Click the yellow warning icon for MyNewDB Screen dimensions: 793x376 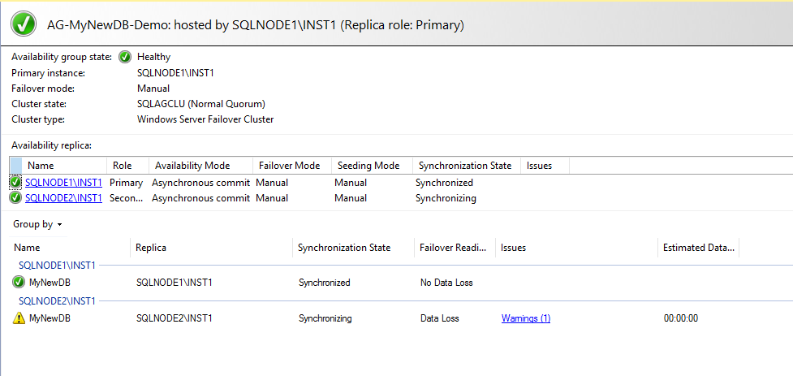pos(19,318)
